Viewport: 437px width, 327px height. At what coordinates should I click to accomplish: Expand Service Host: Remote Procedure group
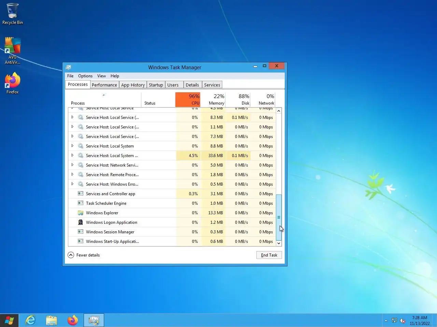(72, 174)
